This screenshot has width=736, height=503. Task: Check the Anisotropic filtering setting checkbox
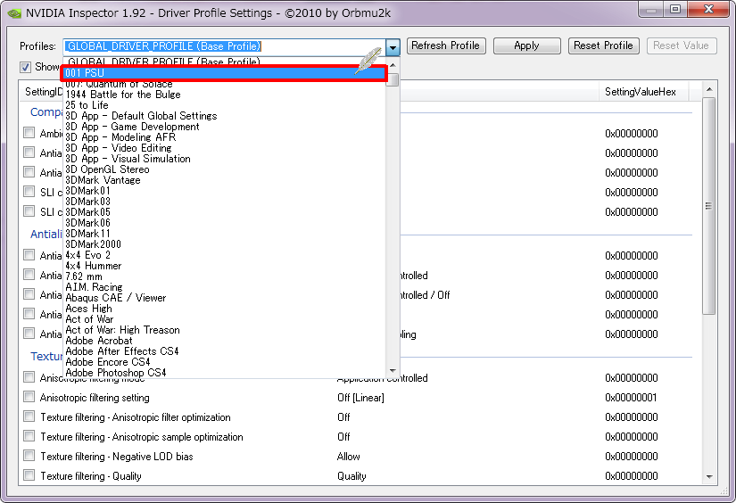29,398
